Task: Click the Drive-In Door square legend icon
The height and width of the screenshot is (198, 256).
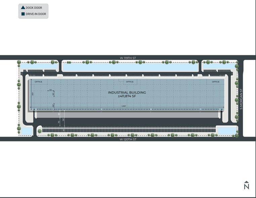Action: 23,14
